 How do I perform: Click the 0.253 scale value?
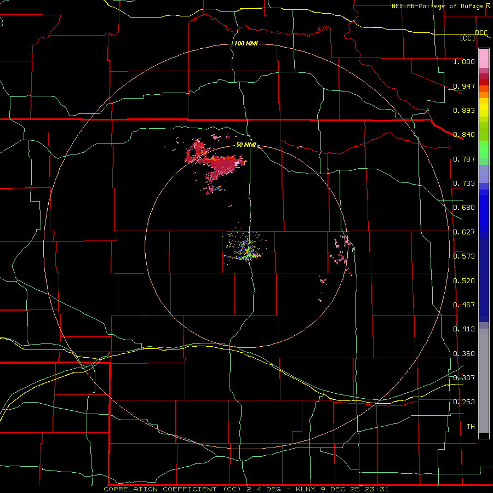464,402
